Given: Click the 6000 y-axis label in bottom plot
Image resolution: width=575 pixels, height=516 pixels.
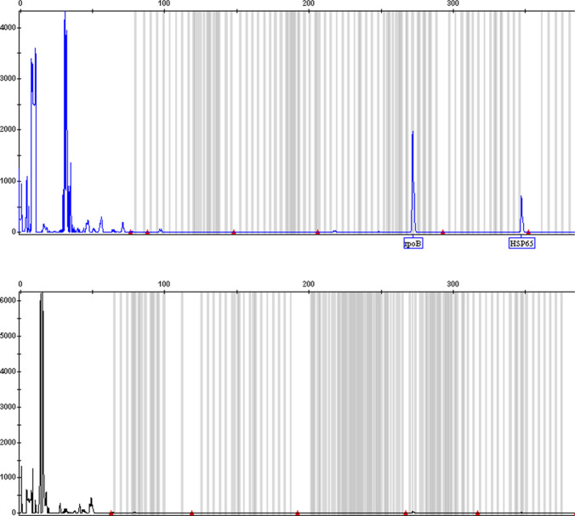Looking at the screenshot, I should click(9, 300).
